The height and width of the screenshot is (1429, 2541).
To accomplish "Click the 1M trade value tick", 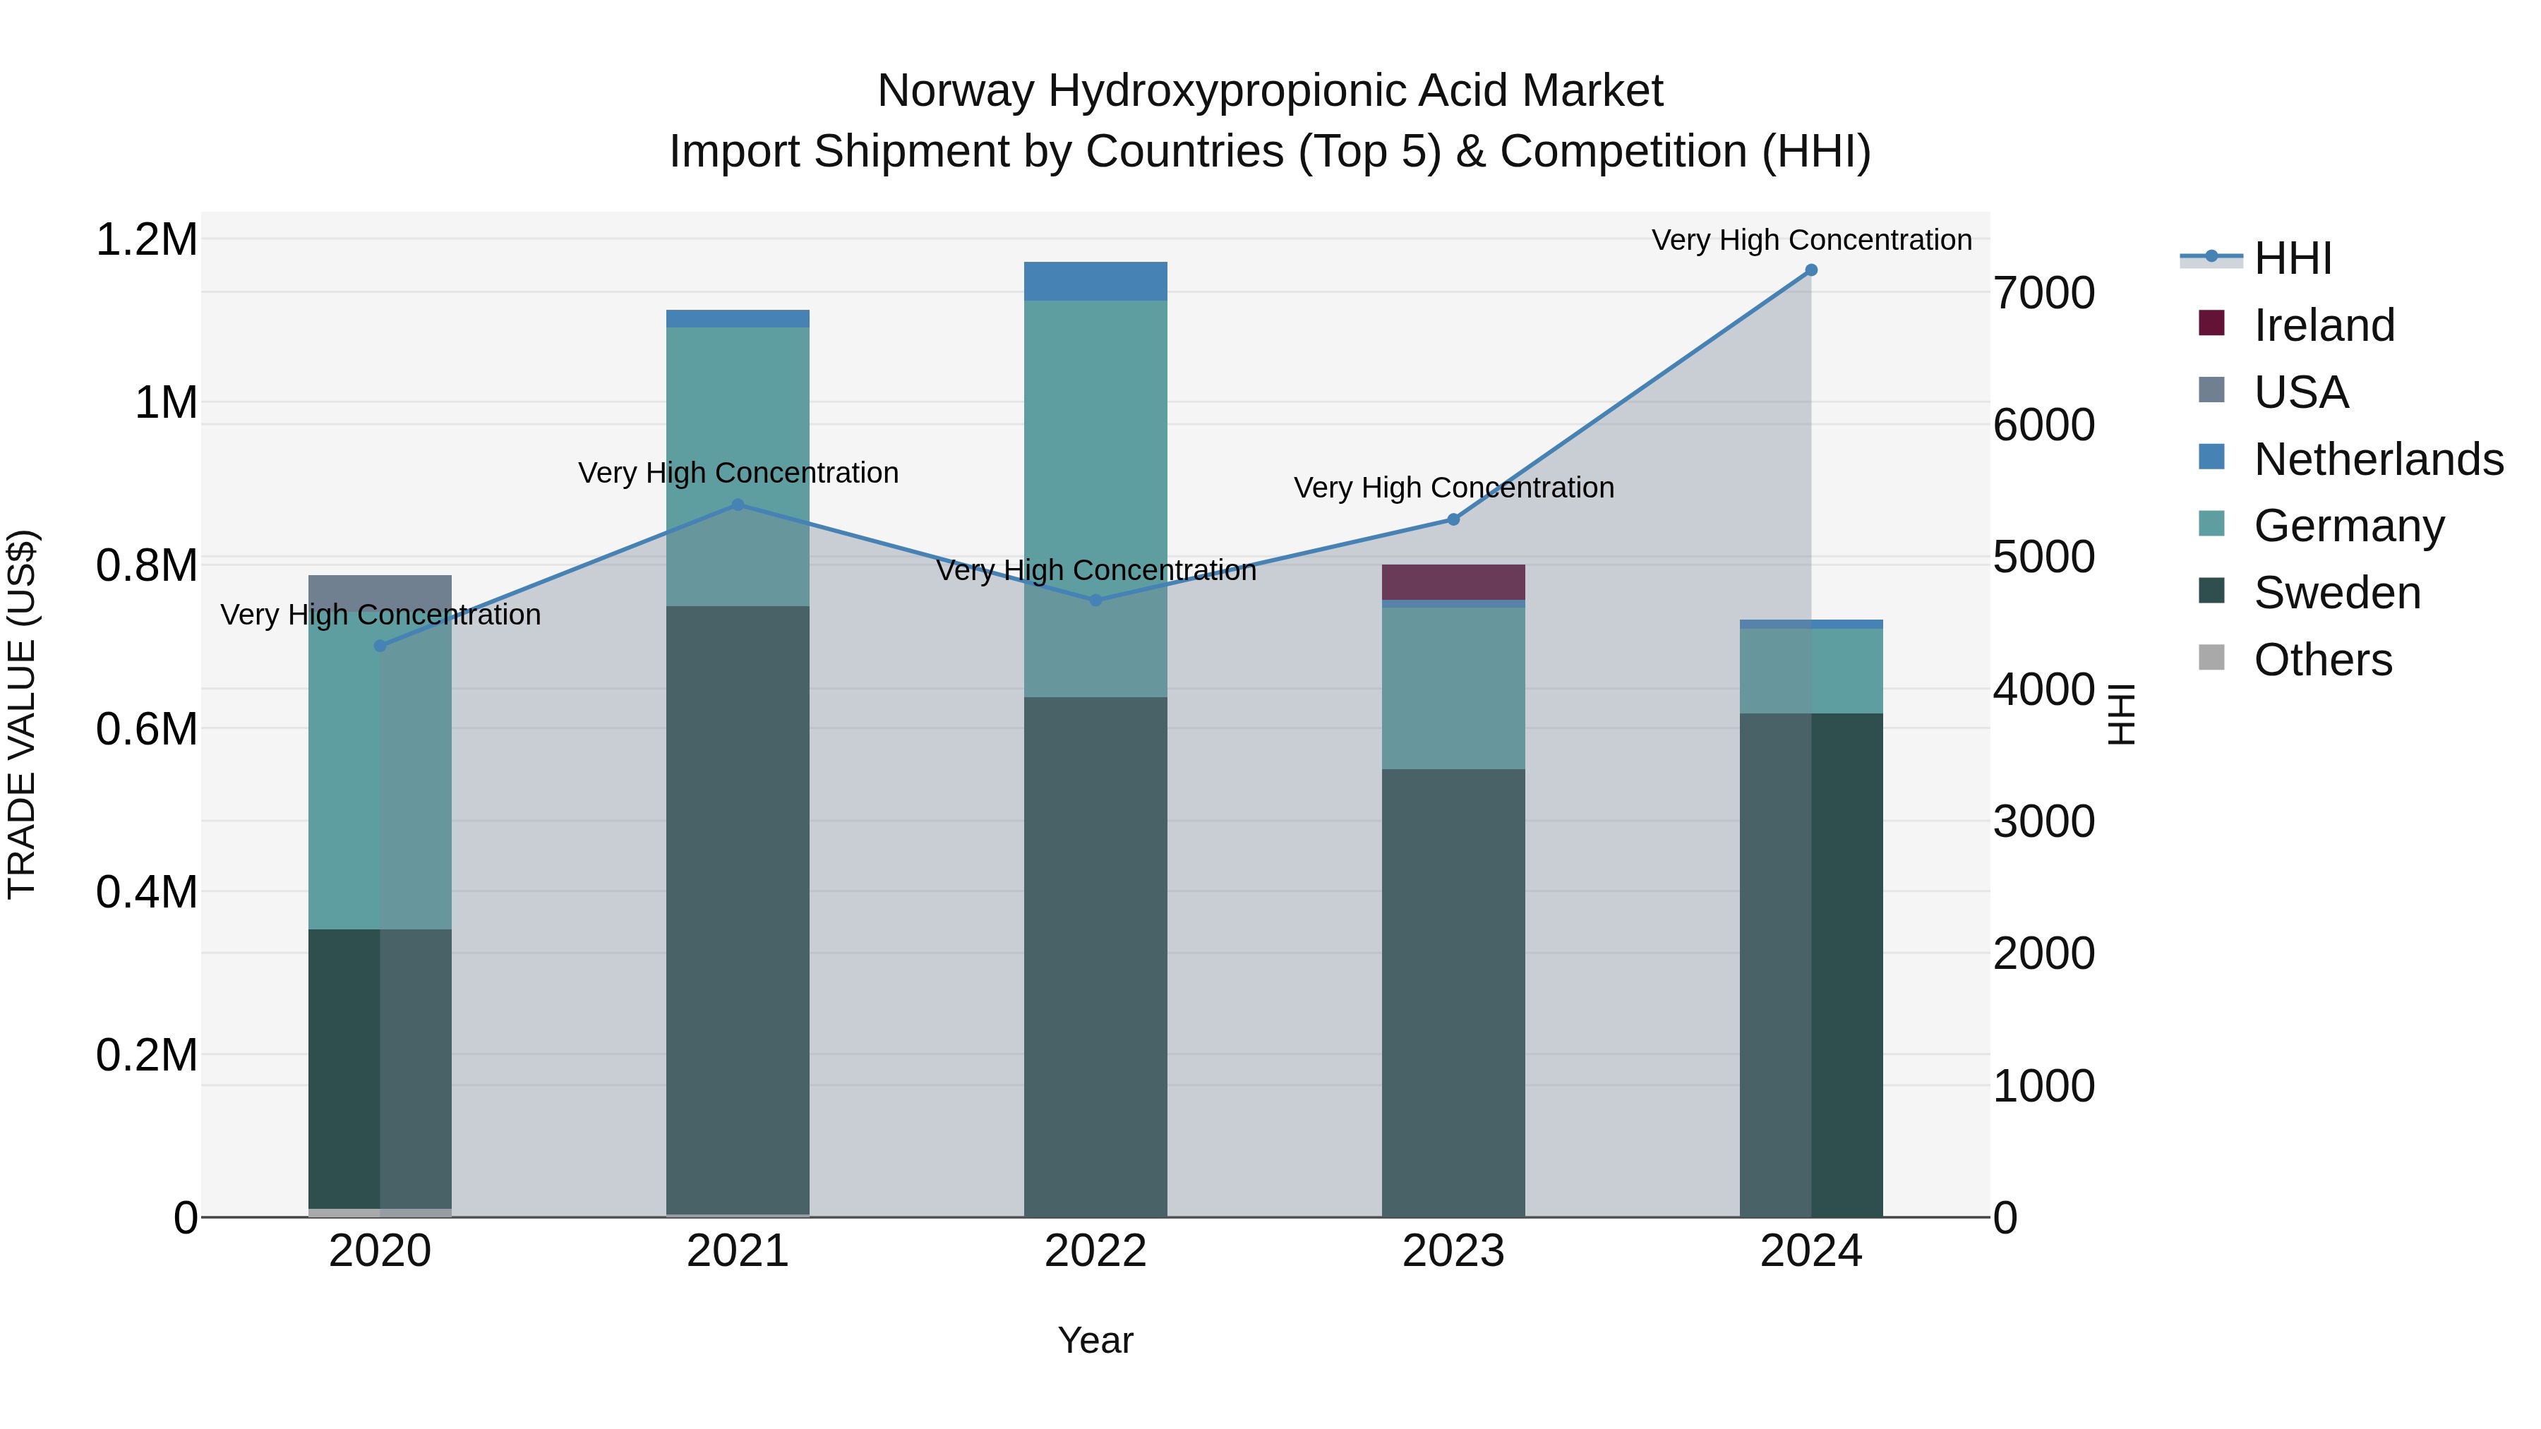I will tap(166, 404).
